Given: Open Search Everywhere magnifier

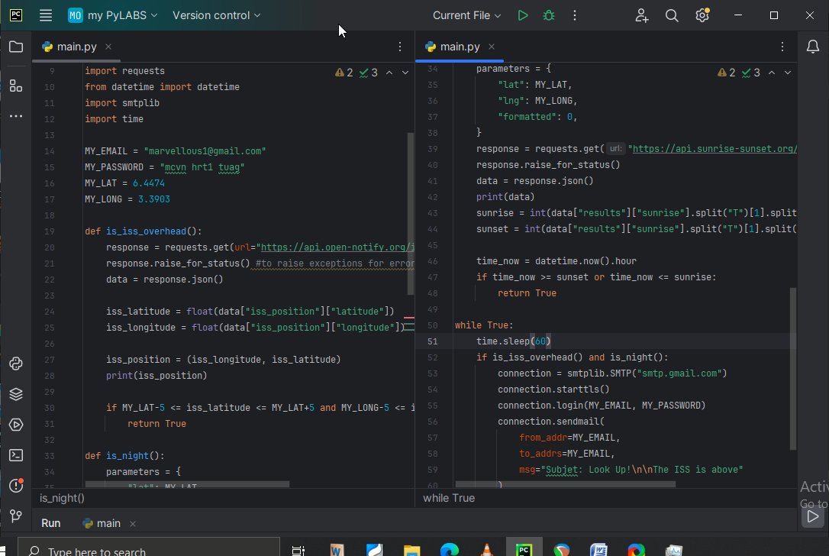Looking at the screenshot, I should tap(672, 15).
